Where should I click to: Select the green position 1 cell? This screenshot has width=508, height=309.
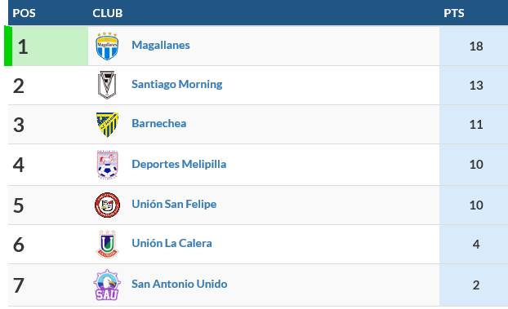click(47, 46)
